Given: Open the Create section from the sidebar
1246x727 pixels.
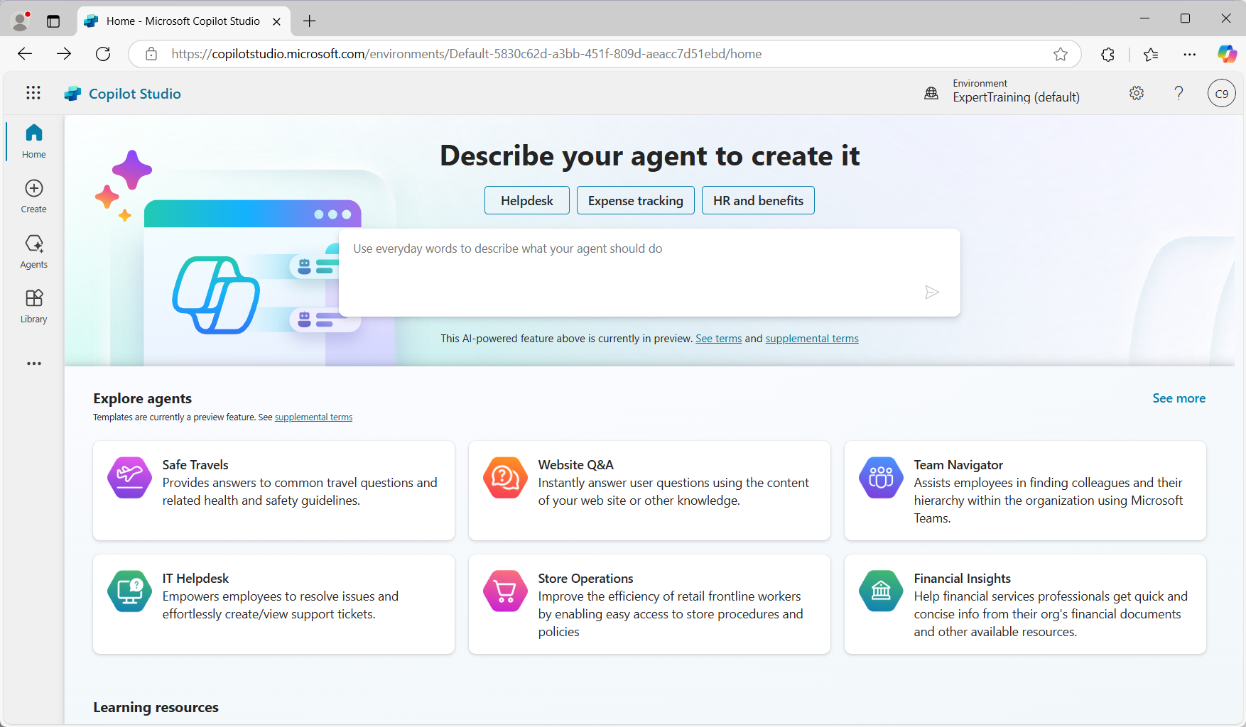Looking at the screenshot, I should [33, 195].
